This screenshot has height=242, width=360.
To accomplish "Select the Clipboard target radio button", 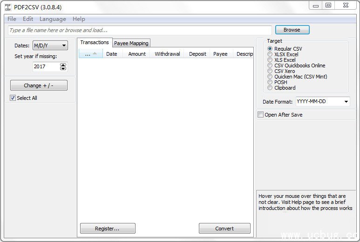I will click(x=270, y=88).
